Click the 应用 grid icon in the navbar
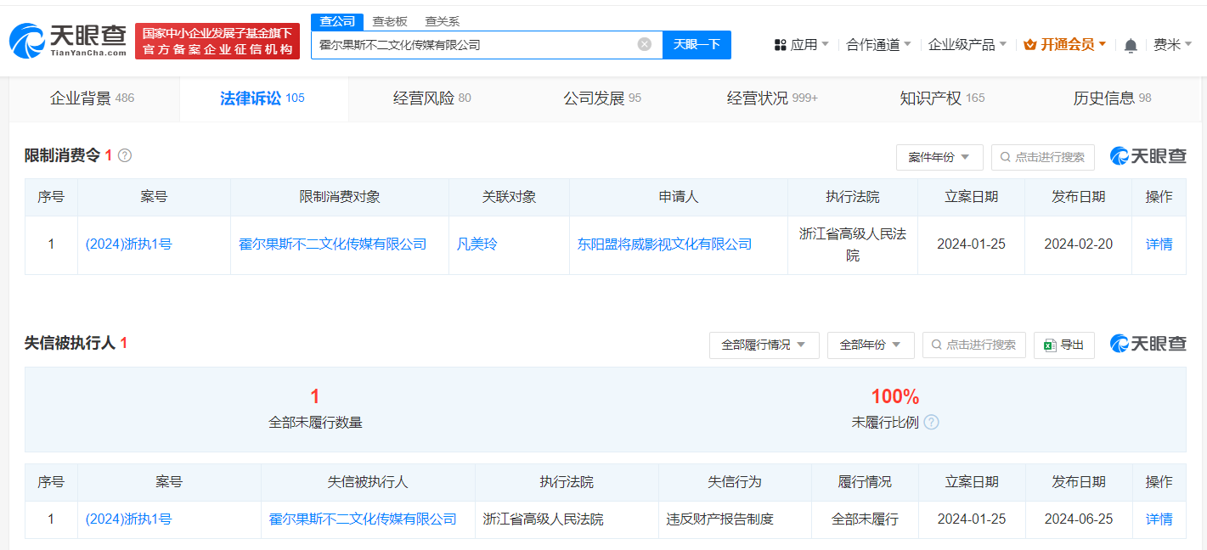 click(x=781, y=44)
